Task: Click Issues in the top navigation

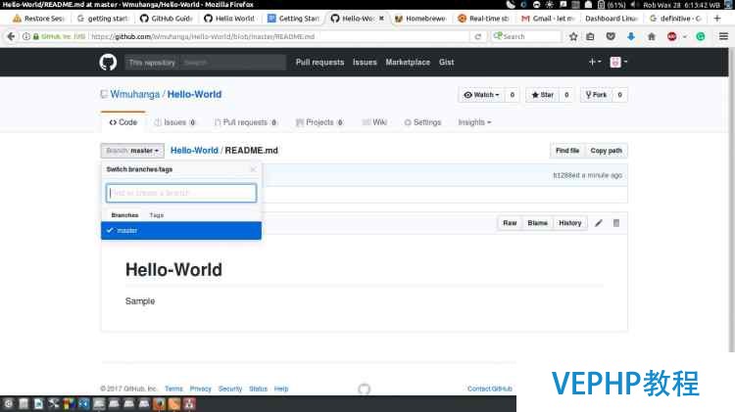Action: pos(365,63)
